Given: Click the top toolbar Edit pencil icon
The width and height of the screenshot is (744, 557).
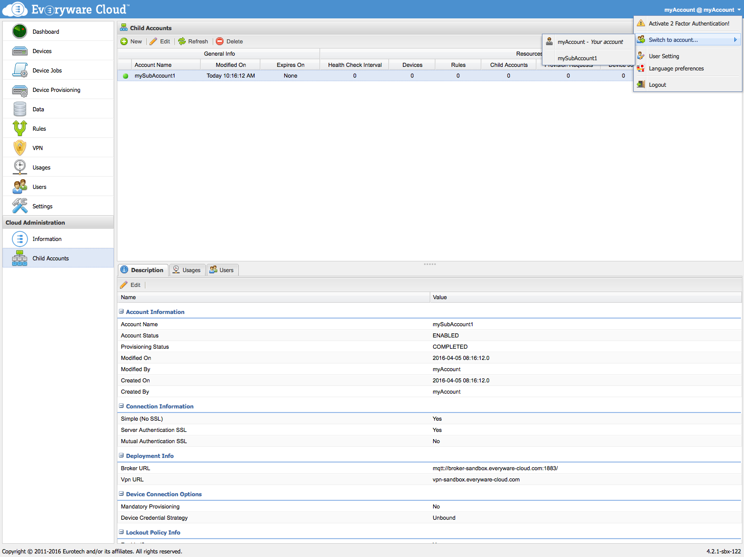Looking at the screenshot, I should [153, 41].
